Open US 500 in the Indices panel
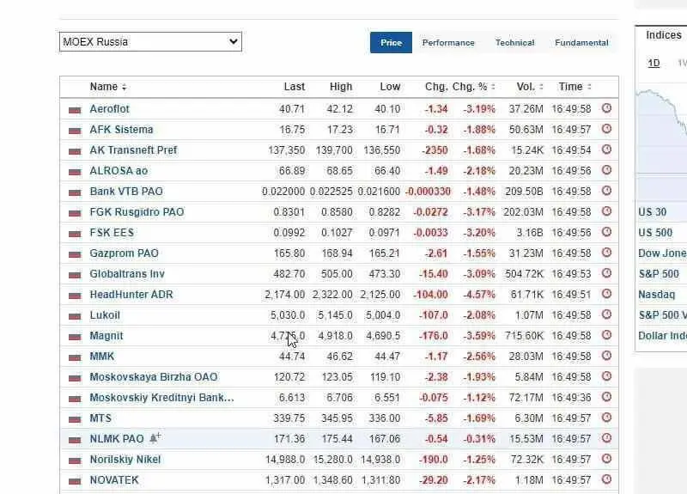Viewport: 687px width, 494px height. 655,232
